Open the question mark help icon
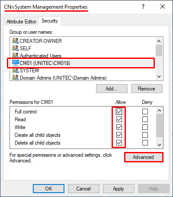Image resolution: width=173 pixels, height=197 pixels. (143, 6)
